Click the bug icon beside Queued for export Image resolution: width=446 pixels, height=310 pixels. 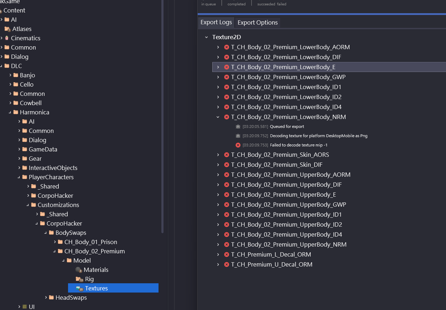point(238,126)
